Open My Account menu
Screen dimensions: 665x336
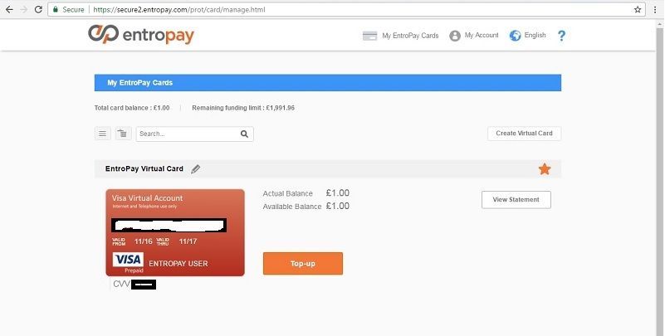[474, 35]
